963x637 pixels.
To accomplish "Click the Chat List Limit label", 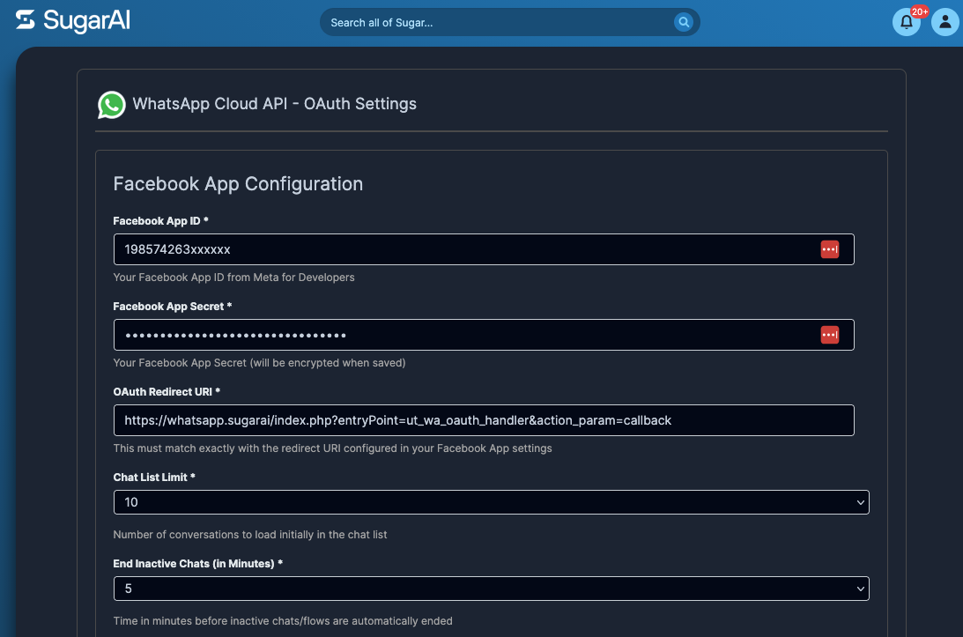I will (x=154, y=478).
